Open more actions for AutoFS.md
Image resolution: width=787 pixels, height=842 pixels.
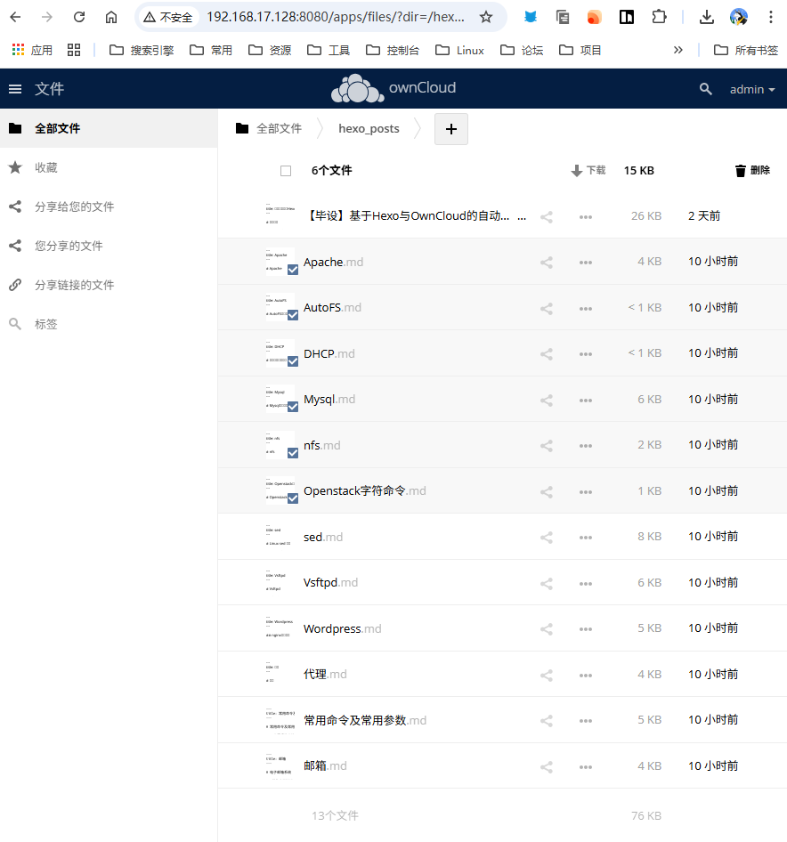pos(586,309)
